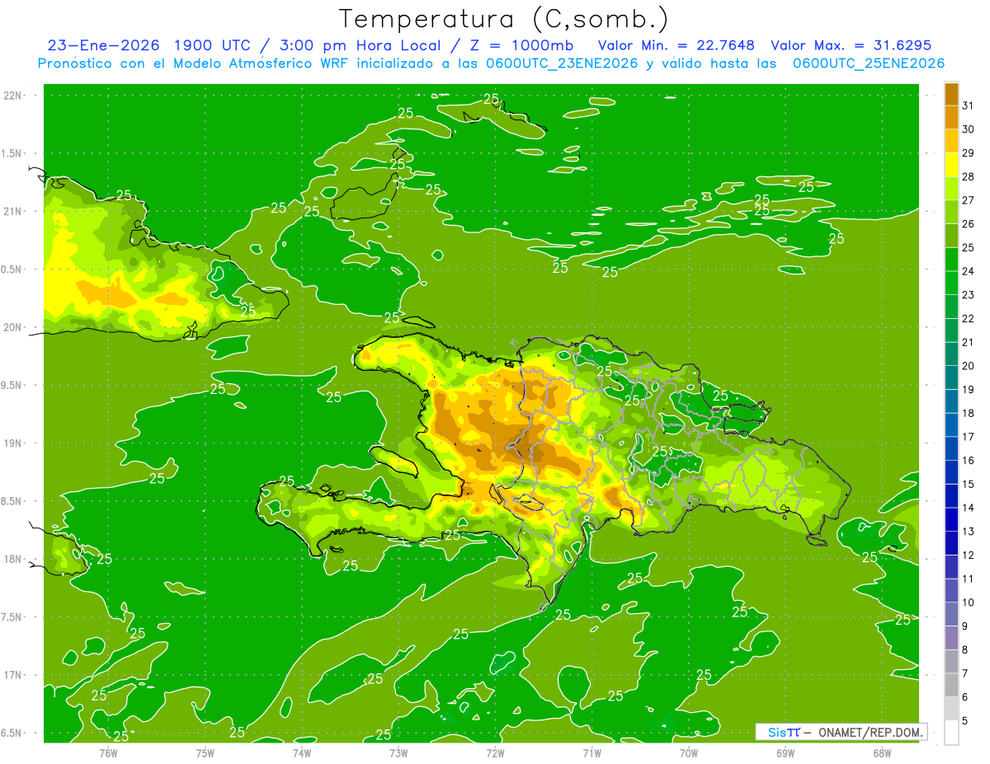This screenshot has height=764, width=990.
Task: Click the purple swatch between 8 and 9
Action: 951,638
